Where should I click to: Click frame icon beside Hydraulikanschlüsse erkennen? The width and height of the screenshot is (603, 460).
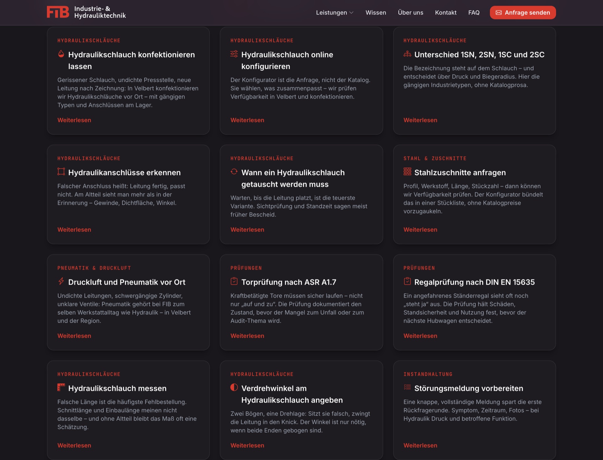(61, 172)
